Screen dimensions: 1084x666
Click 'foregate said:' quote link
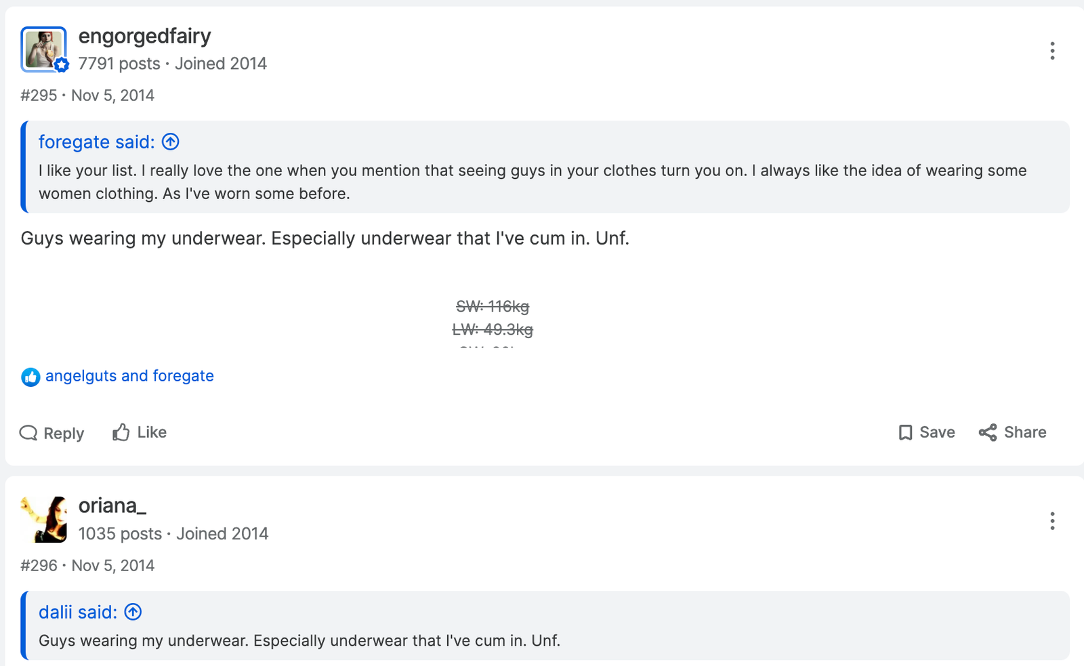point(97,142)
